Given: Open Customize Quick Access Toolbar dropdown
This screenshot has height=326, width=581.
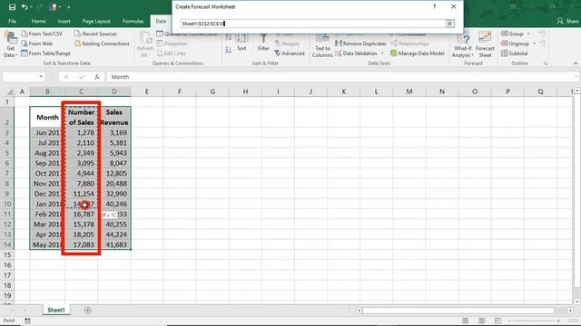Looking at the screenshot, I should point(69,7).
